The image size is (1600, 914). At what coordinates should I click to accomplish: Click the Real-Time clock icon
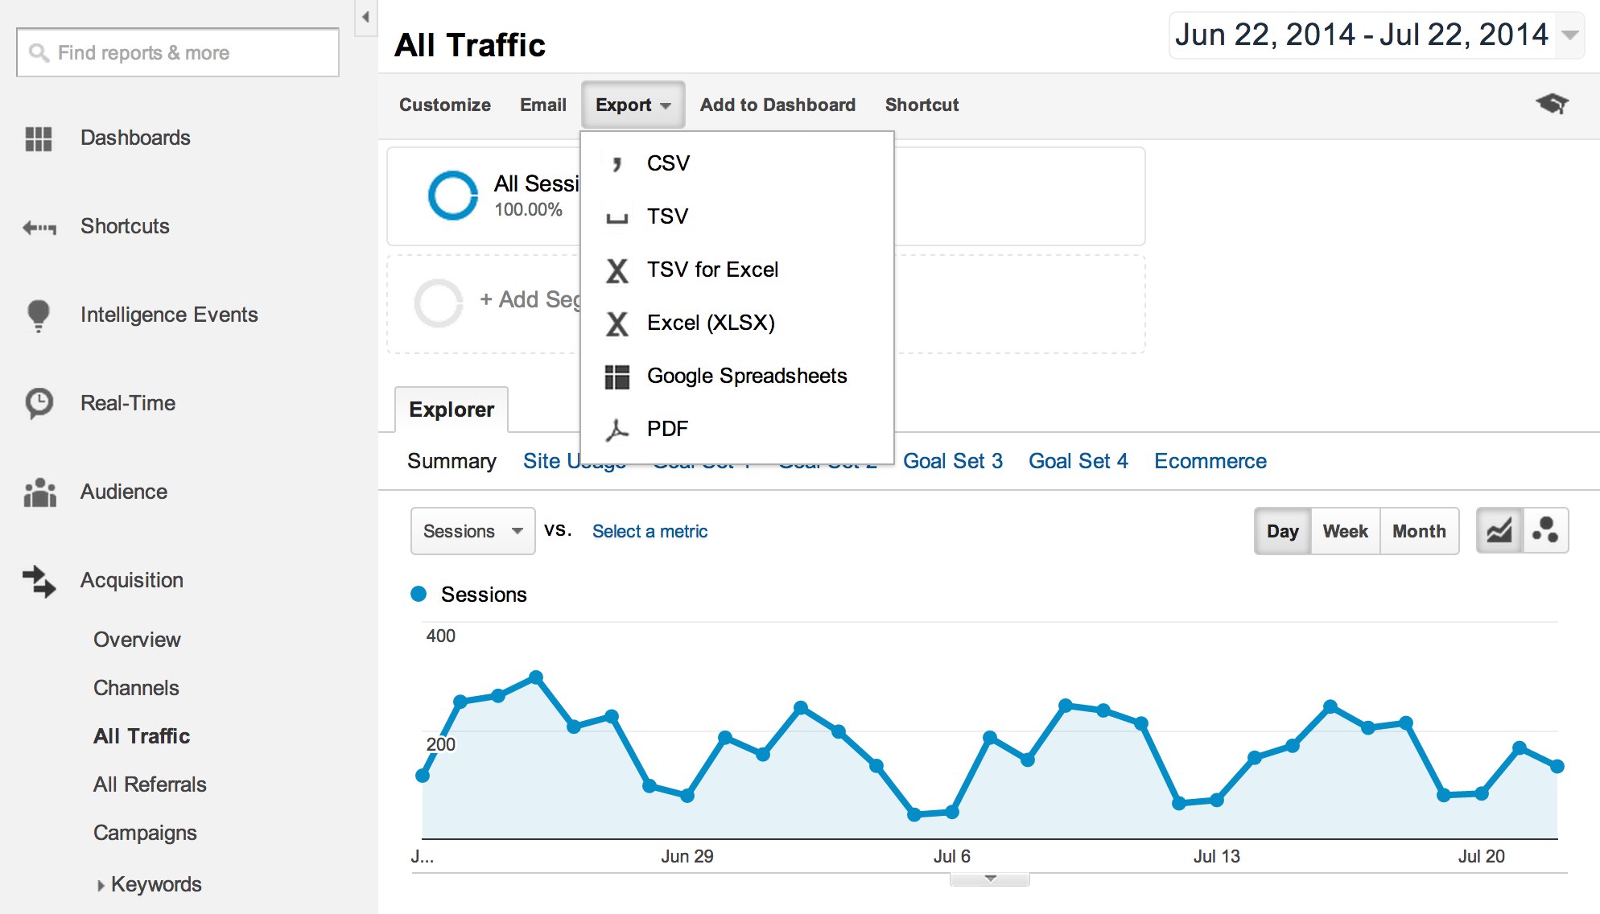point(39,403)
